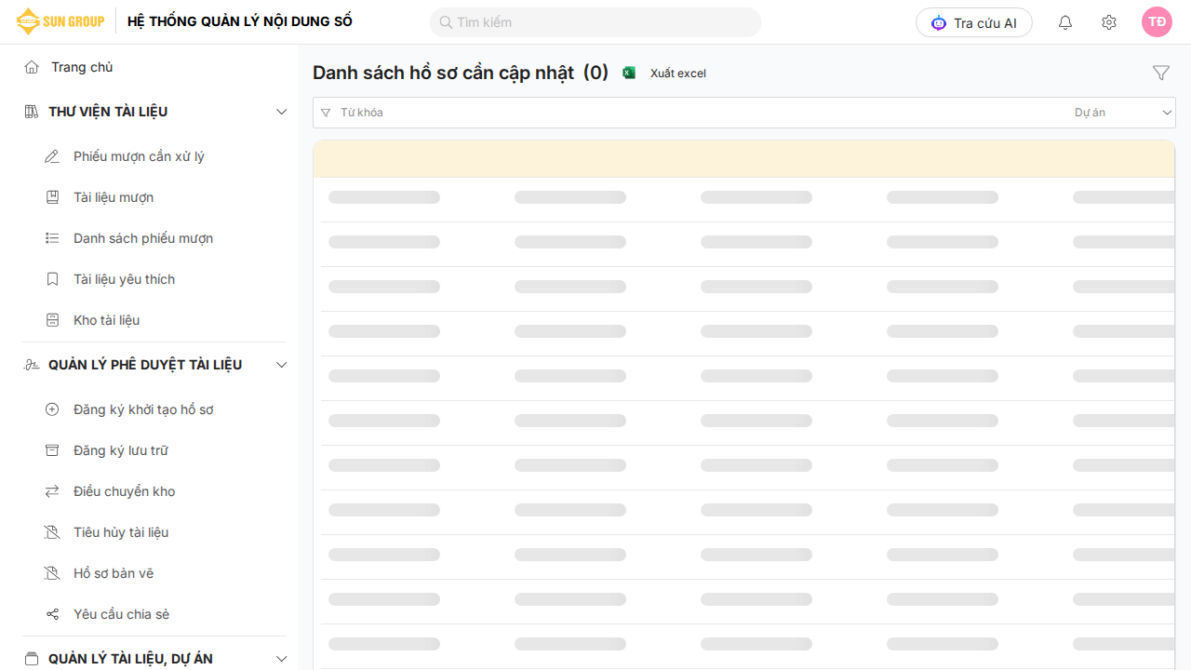
Task: Expand the Quản lý tài liệu, dự án section
Action: pos(282,659)
